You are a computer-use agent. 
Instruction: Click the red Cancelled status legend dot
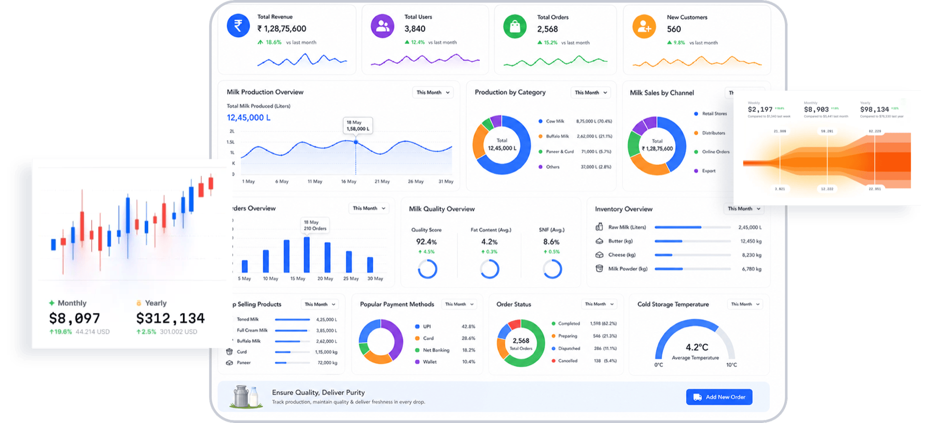(553, 361)
